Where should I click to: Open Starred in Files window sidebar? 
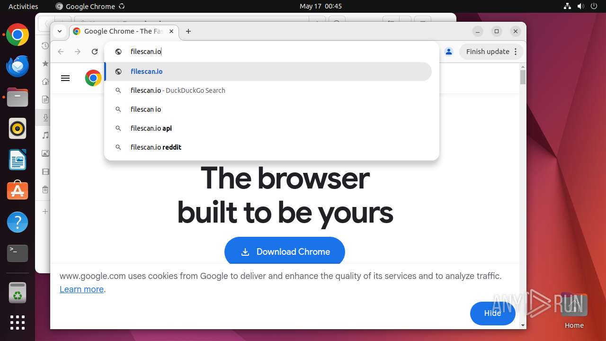45,63
